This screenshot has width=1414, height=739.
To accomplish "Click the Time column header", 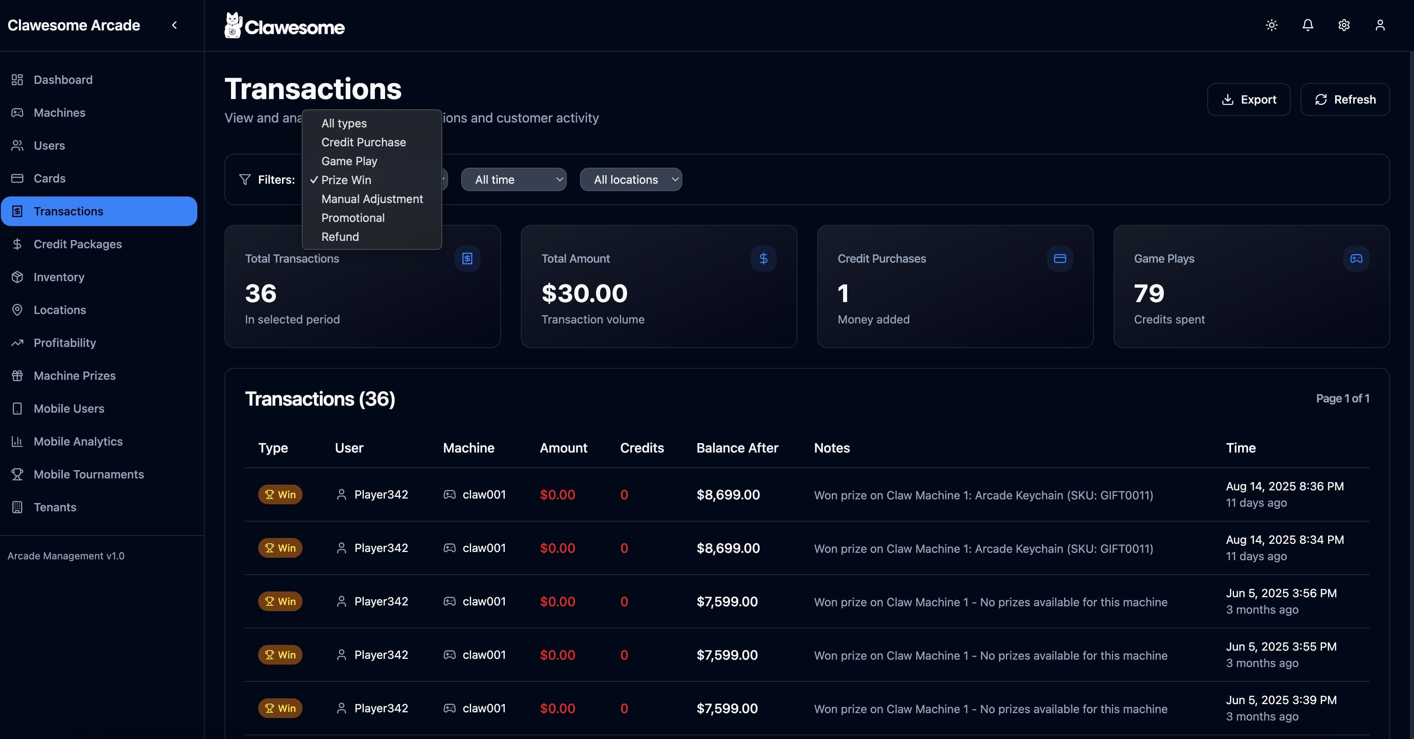I will click(1241, 448).
